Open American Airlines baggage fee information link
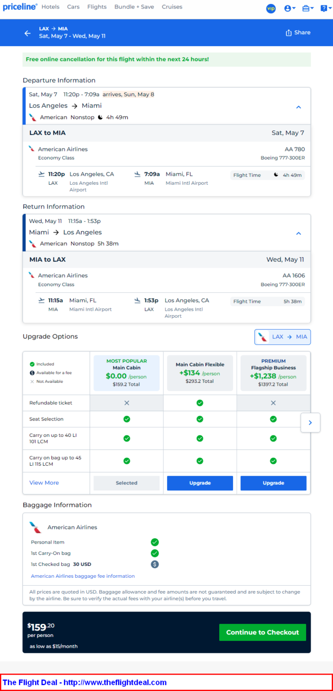 coord(83,576)
